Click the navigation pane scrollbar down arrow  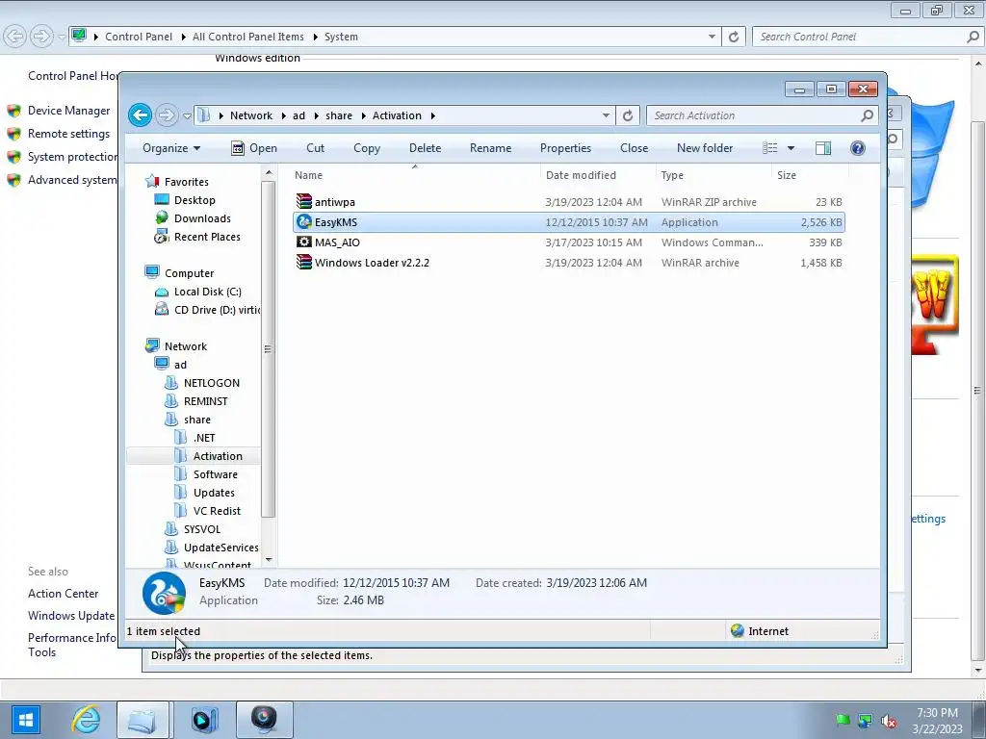coord(269,559)
